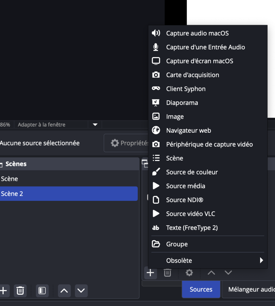Choose Source média in the menu
This screenshot has height=306, width=275.
208,186
